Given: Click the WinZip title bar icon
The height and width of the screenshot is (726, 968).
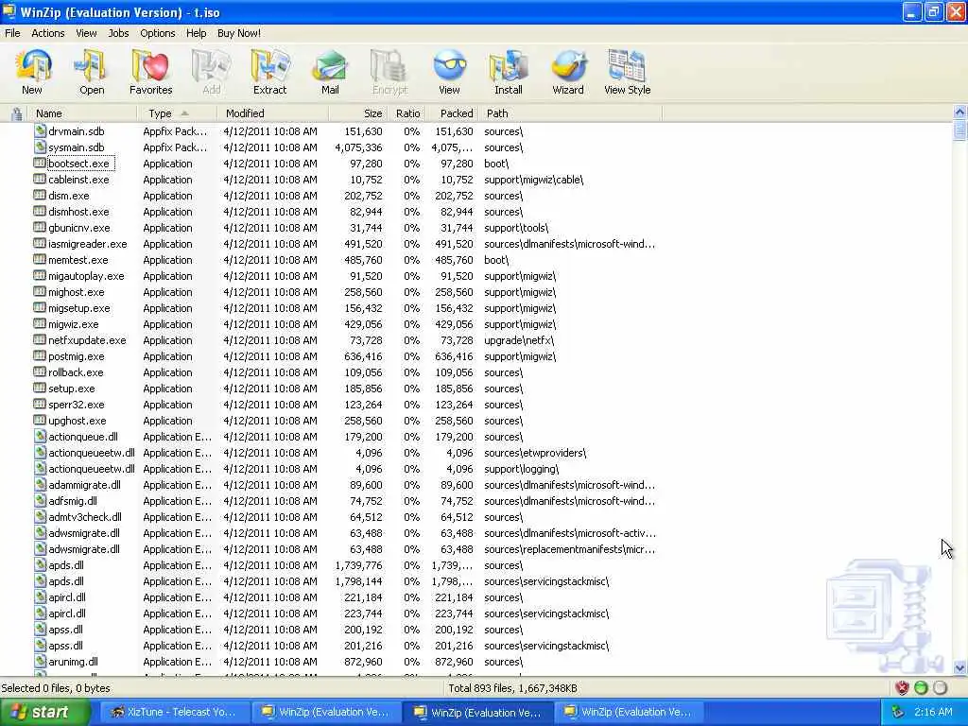Looking at the screenshot, I should pyautogui.click(x=9, y=11).
